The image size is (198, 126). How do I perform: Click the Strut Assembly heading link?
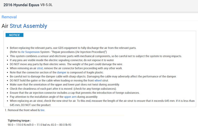pos(28,26)
